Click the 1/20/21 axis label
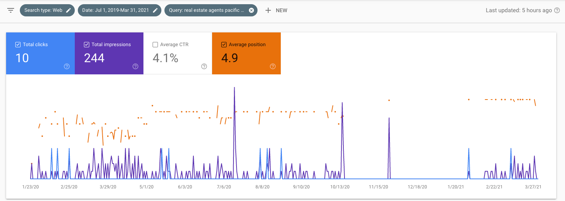 tap(456, 187)
